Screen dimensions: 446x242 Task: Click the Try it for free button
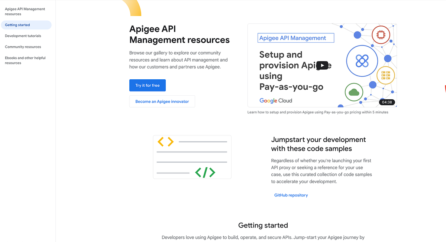[x=148, y=85]
